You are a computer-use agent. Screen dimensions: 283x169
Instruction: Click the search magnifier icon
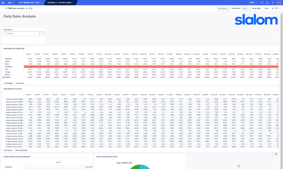click(262, 2)
